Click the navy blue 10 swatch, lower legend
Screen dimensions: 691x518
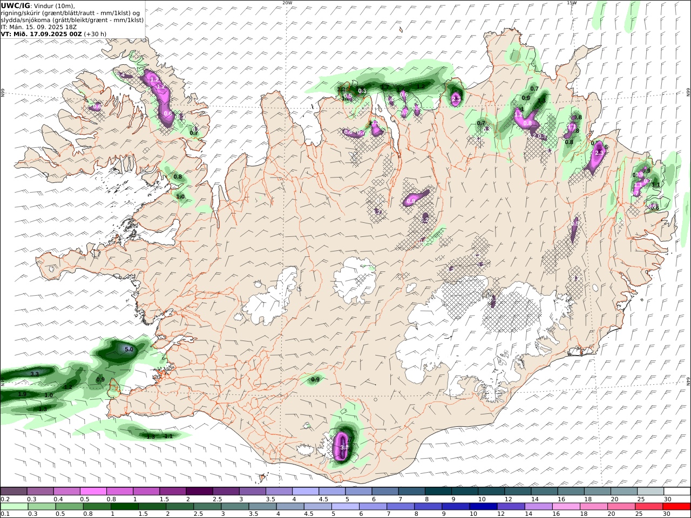(483, 506)
